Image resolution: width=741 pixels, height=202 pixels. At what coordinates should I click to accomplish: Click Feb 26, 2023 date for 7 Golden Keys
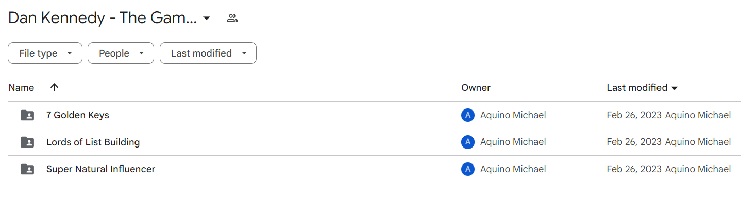634,115
